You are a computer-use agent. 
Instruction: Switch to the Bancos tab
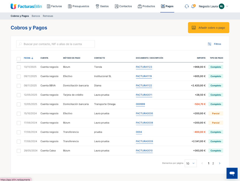pyautogui.click(x=36, y=16)
